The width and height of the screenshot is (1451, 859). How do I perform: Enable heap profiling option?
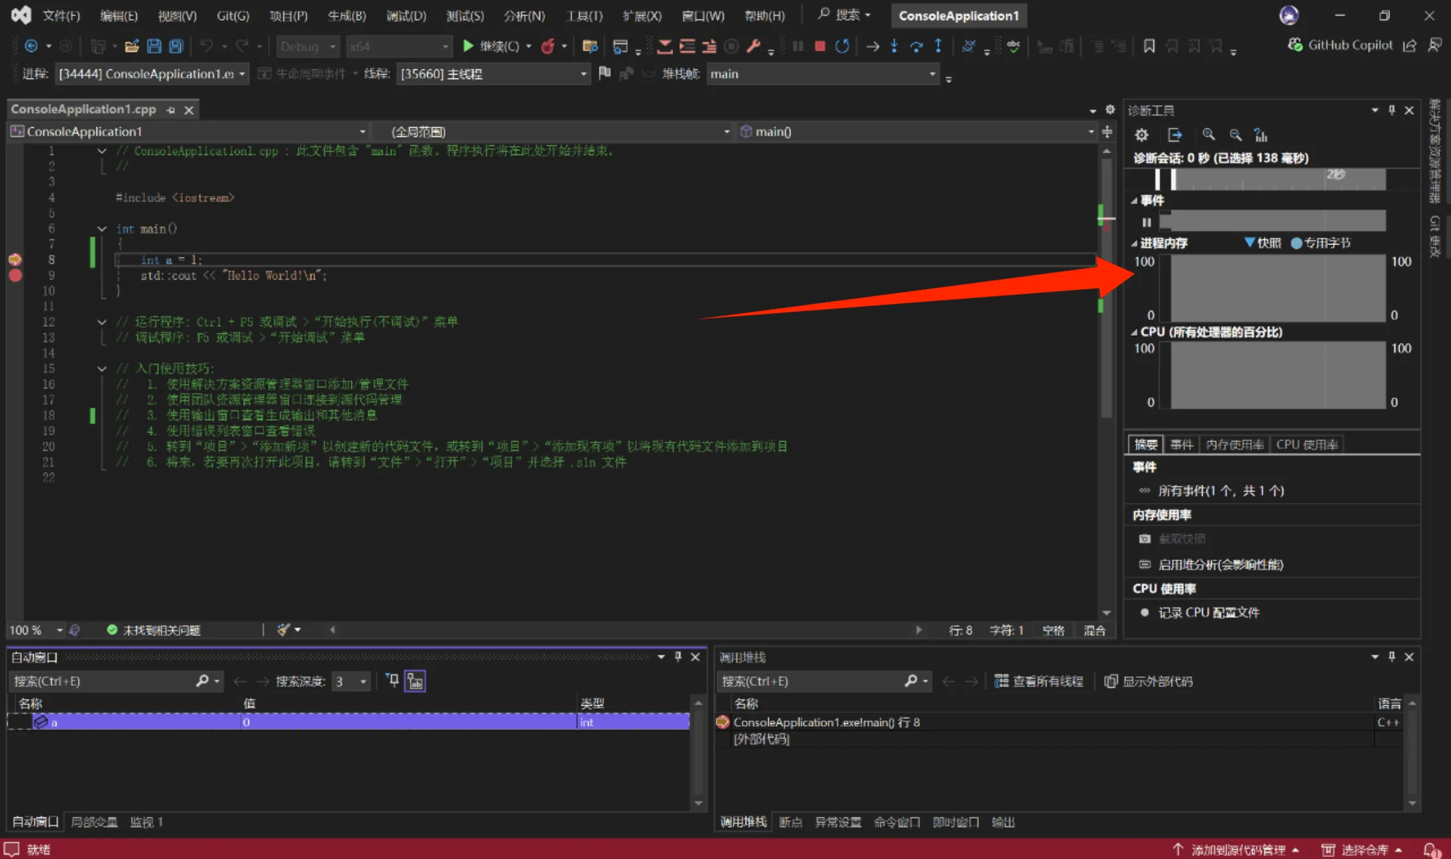(1220, 565)
